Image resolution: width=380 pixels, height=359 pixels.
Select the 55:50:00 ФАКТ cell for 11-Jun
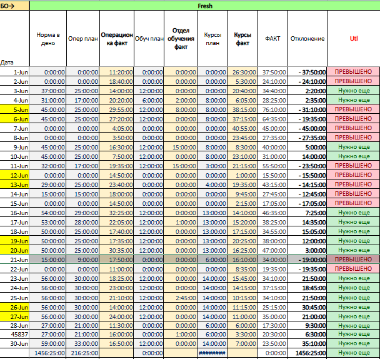pyautogui.click(x=272, y=166)
